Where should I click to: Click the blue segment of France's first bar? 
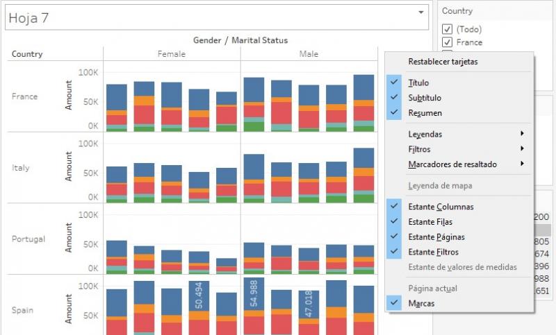[x=116, y=97]
